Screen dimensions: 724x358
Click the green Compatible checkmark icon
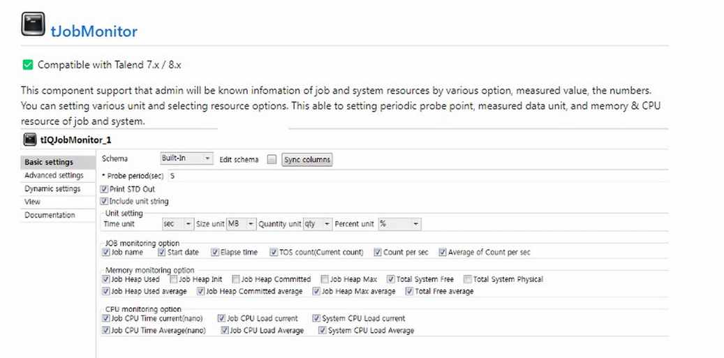tap(28, 65)
